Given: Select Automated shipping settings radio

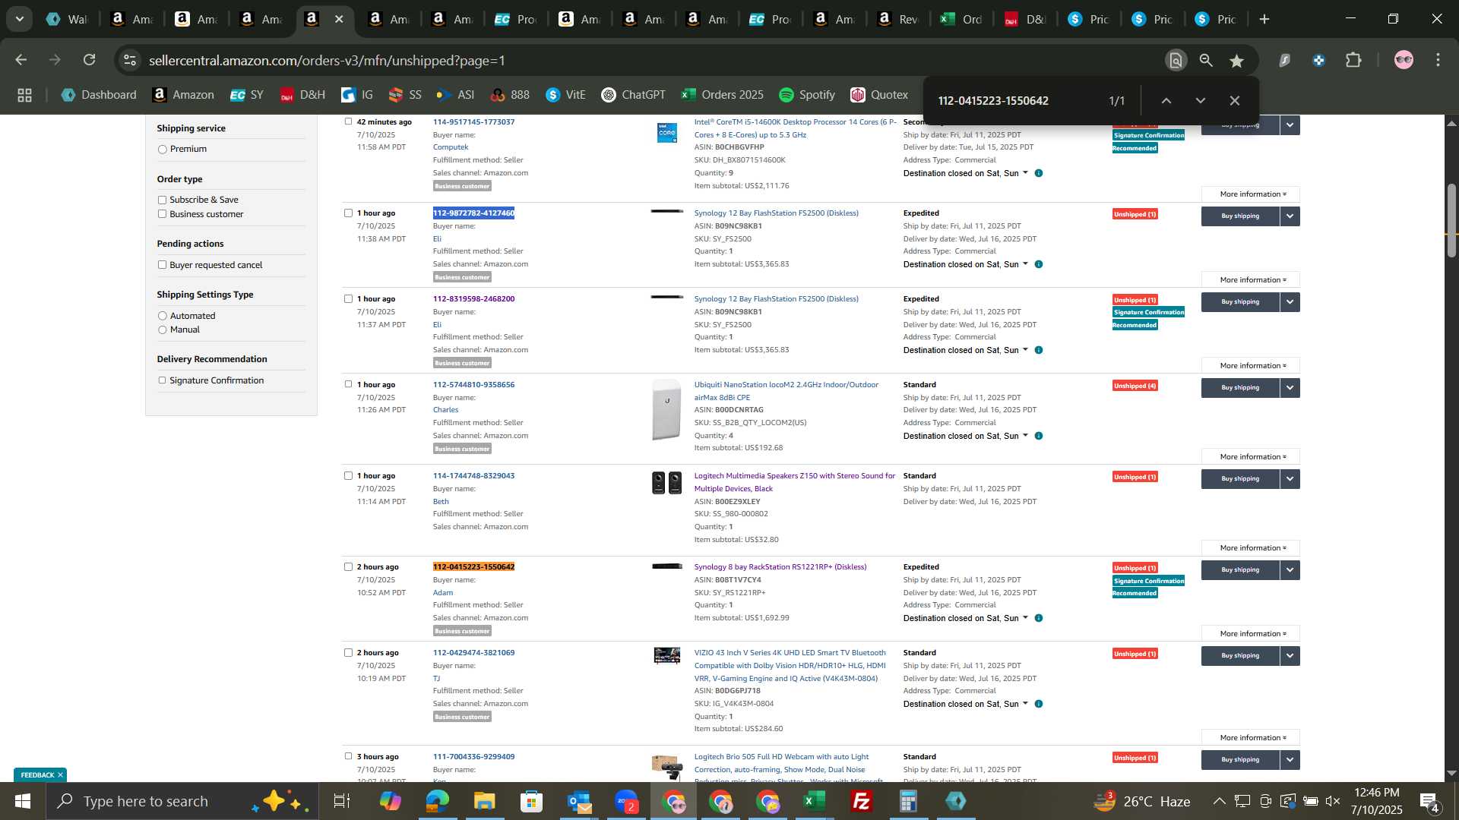Looking at the screenshot, I should (x=162, y=316).
